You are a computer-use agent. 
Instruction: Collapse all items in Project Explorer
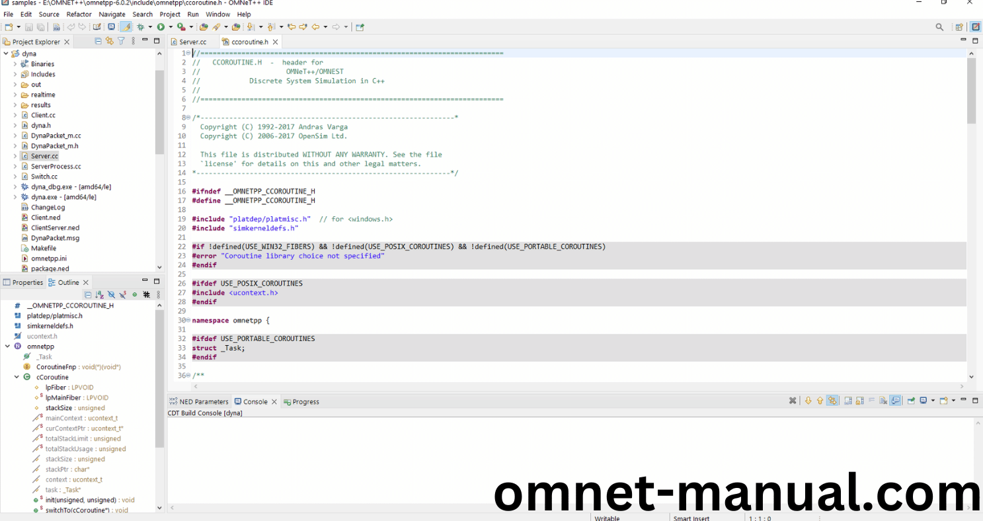point(98,41)
